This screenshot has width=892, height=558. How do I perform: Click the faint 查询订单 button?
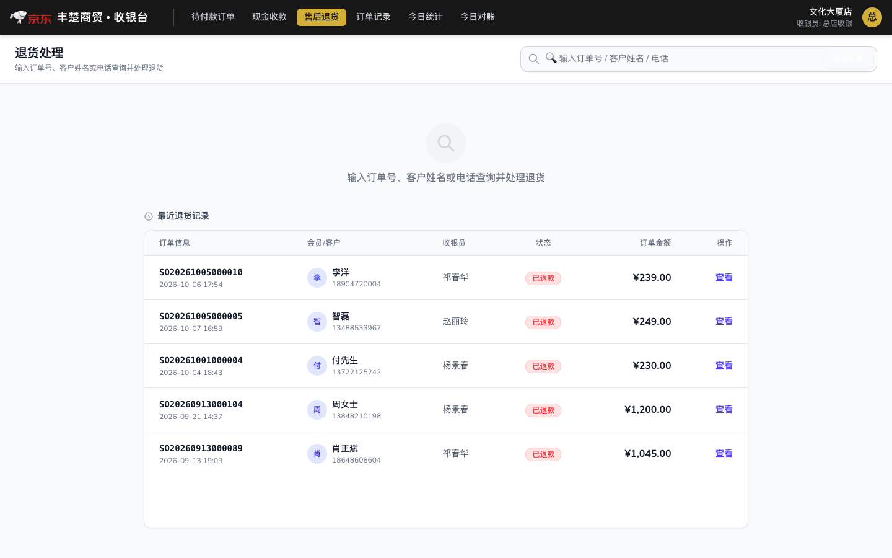pyautogui.click(x=849, y=59)
